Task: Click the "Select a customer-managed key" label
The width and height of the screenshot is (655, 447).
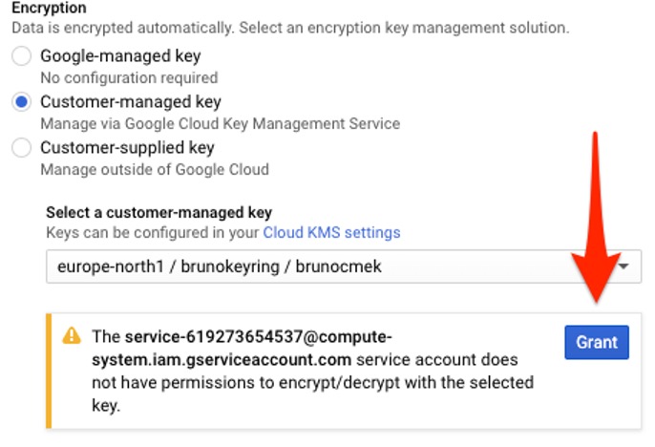Action: (x=158, y=212)
